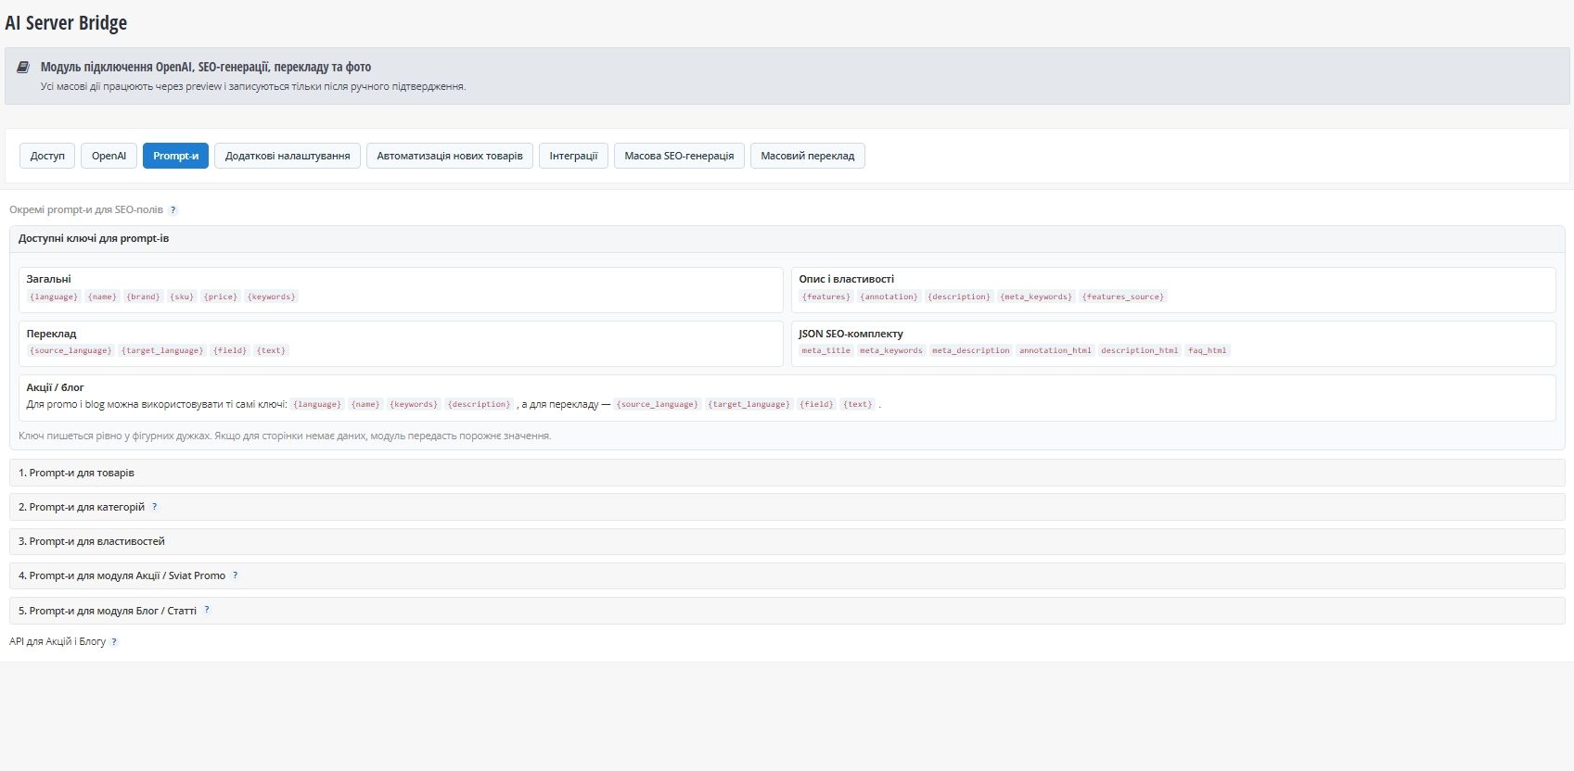Click the meta_title JSON key
This screenshot has height=771, width=1574.
826,350
